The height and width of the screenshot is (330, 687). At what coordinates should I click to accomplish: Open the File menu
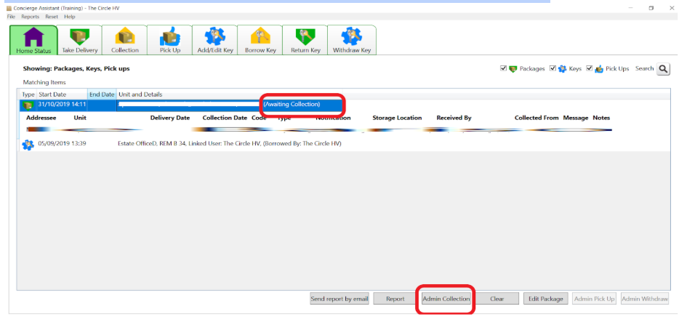click(x=11, y=16)
